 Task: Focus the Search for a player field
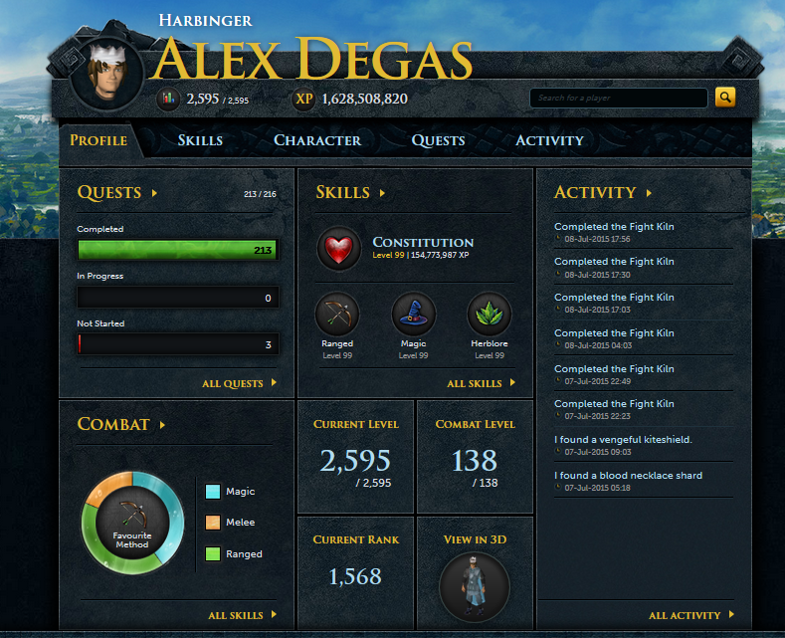coord(618,98)
